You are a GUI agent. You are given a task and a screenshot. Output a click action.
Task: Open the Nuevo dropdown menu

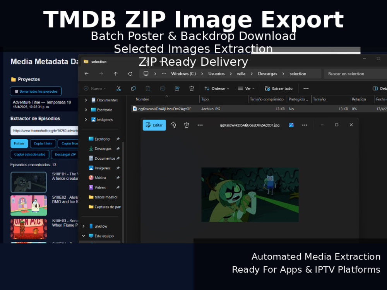(x=95, y=89)
